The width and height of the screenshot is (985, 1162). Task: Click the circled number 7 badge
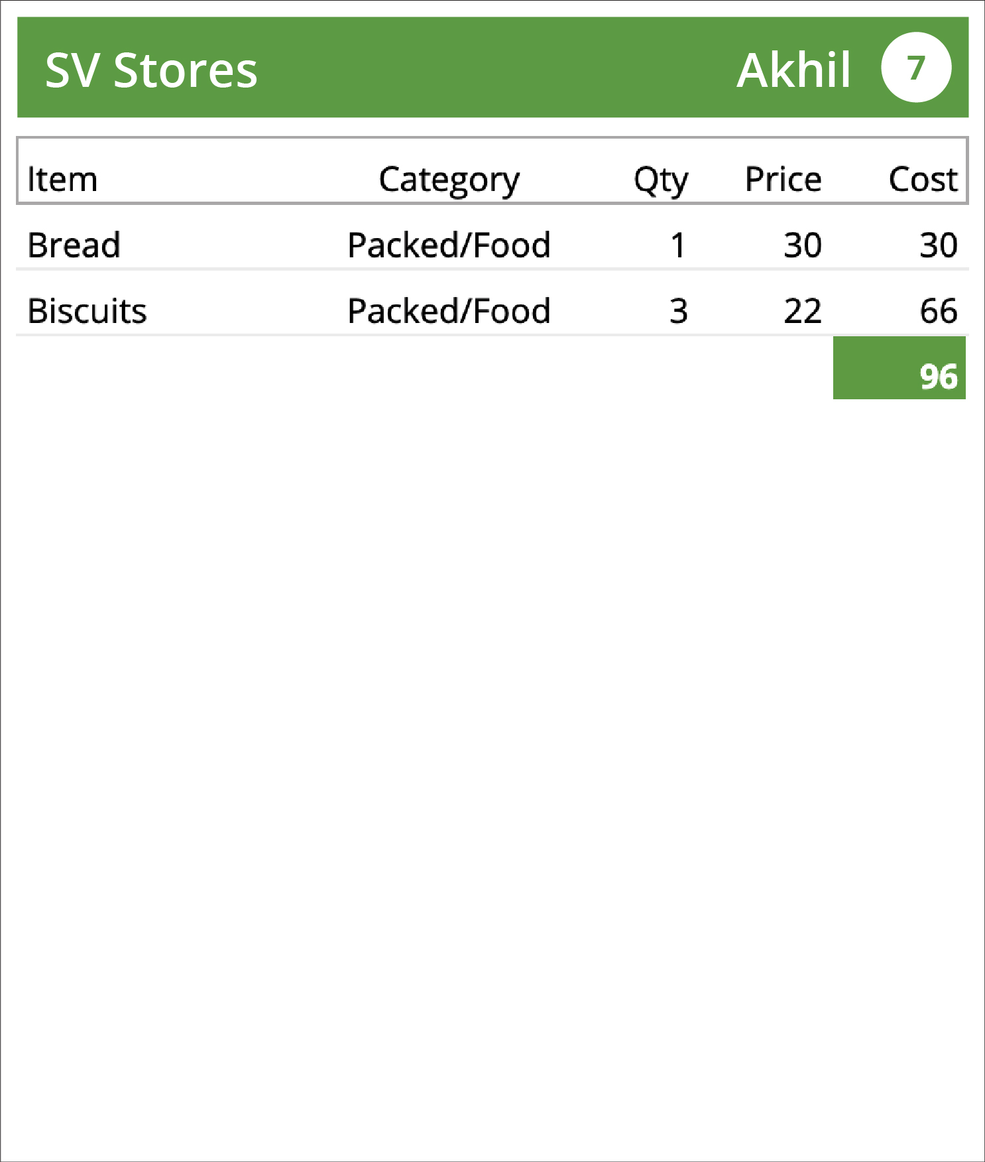916,68
